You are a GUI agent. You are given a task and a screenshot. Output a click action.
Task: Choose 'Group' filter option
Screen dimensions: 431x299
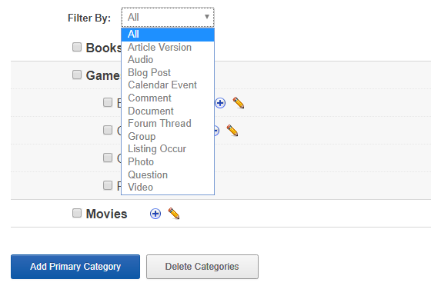click(168, 136)
